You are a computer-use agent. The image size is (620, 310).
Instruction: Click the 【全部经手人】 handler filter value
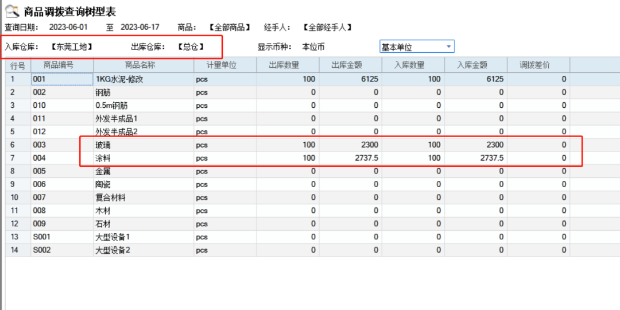[x=327, y=28]
